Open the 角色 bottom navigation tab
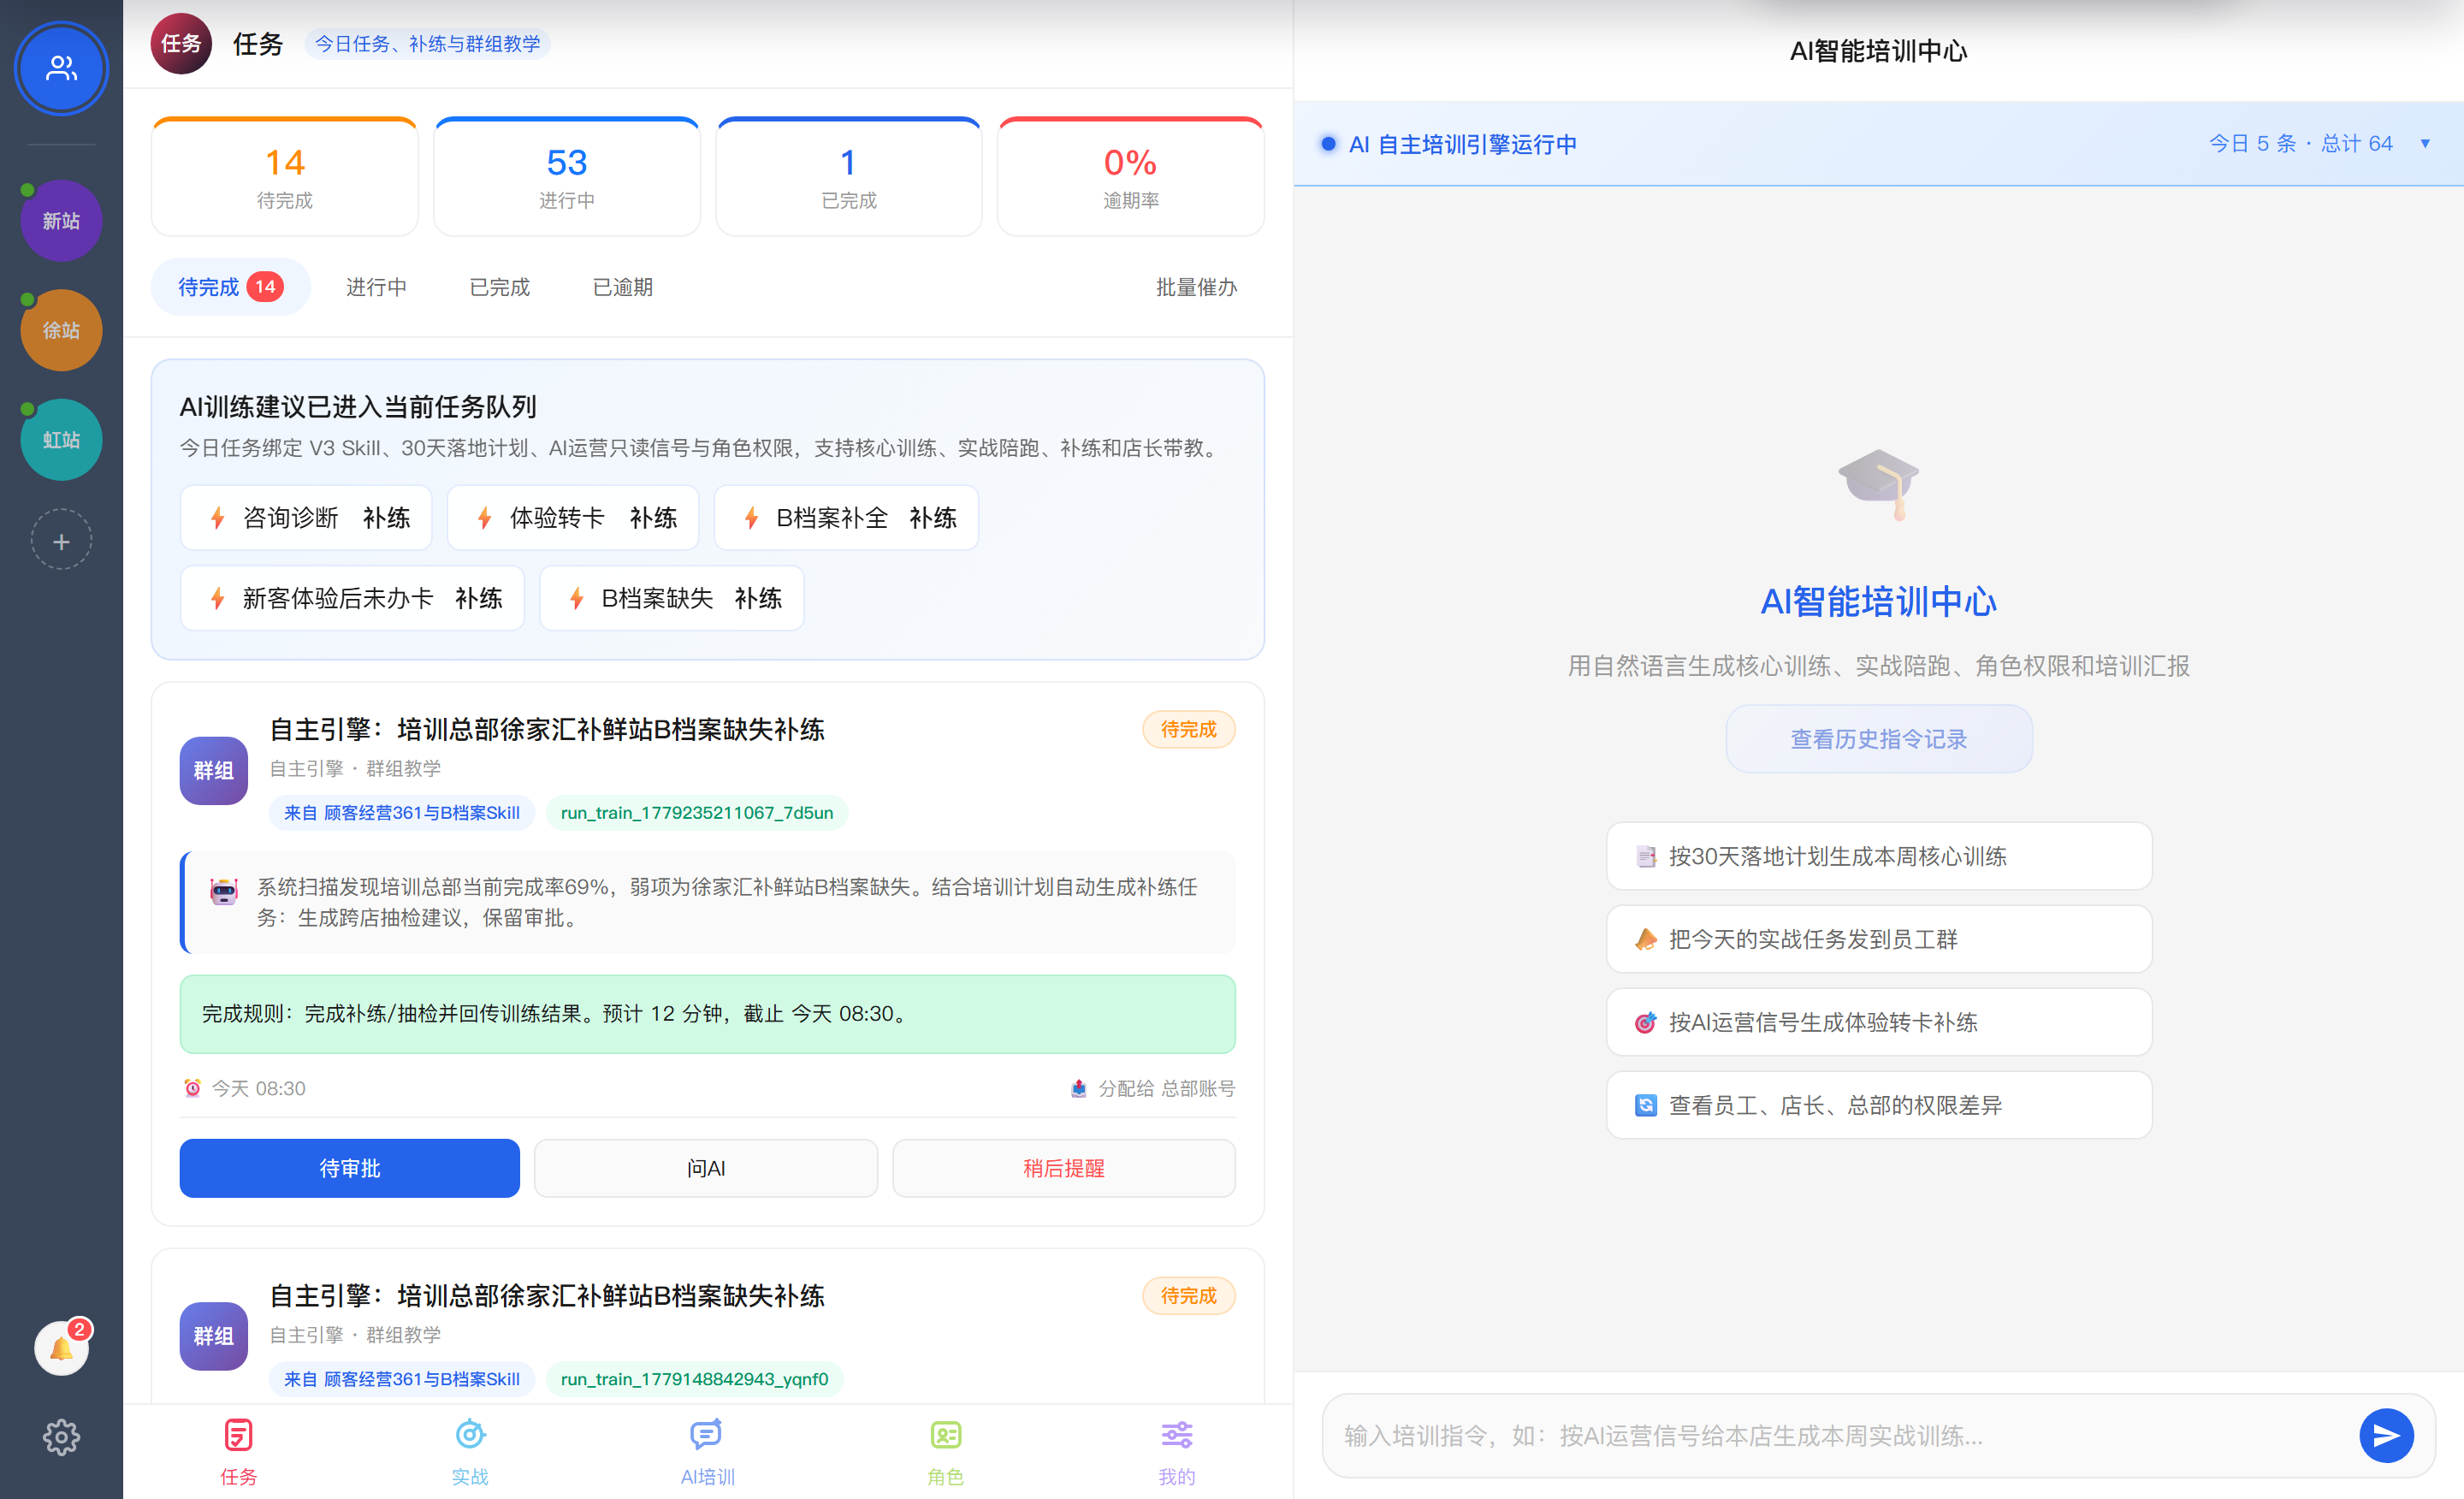 click(945, 1452)
